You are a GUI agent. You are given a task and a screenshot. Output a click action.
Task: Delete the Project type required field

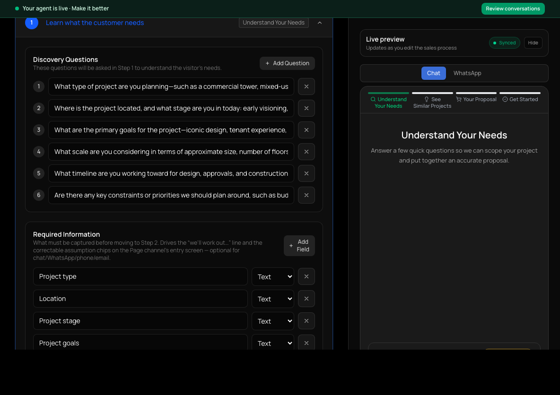(x=306, y=276)
